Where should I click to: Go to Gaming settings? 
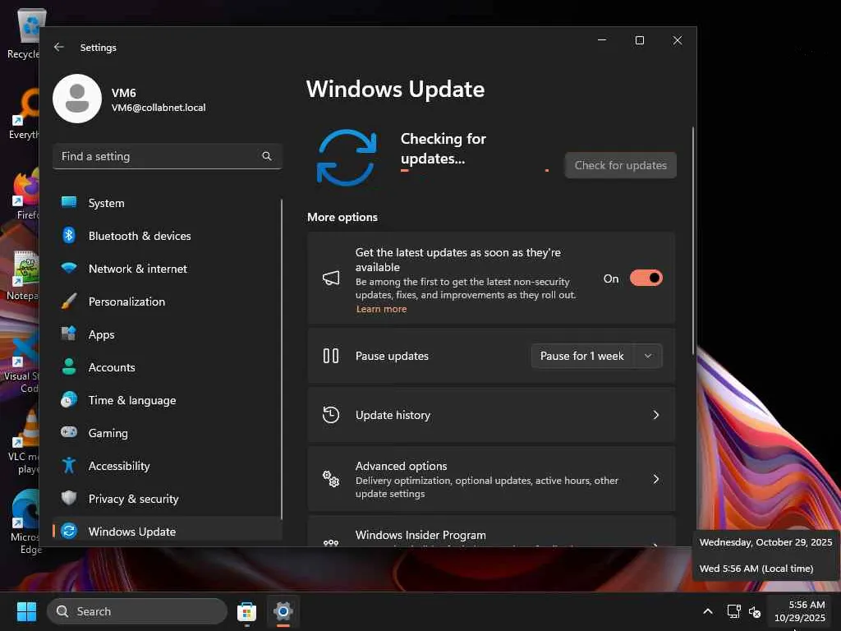(167, 432)
